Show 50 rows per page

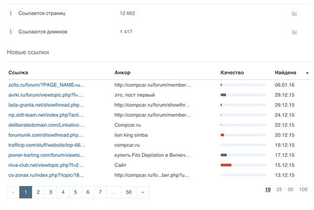click(x=290, y=190)
